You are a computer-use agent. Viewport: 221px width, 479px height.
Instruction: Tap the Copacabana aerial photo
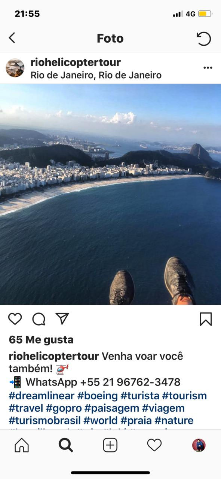(x=110, y=194)
